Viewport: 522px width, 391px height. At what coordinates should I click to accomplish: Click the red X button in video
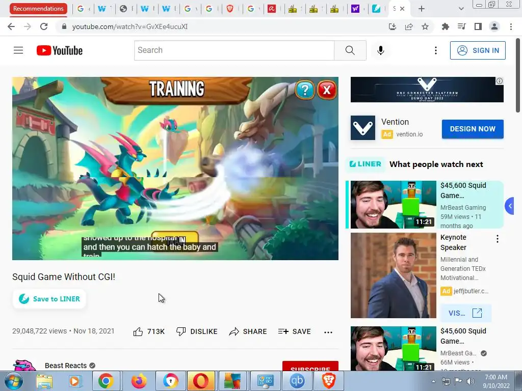(x=327, y=90)
